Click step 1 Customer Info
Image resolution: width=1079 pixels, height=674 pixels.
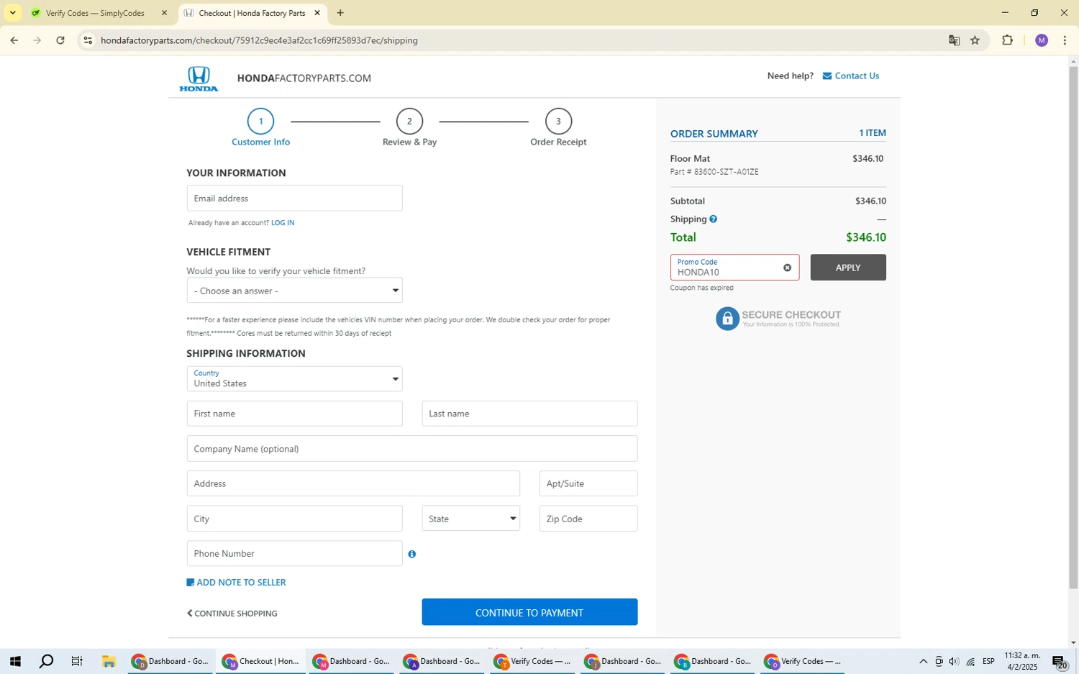[260, 128]
